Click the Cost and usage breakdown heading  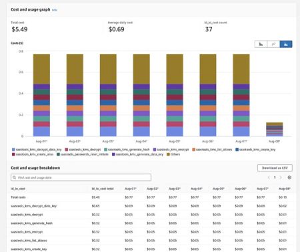click(x=35, y=168)
